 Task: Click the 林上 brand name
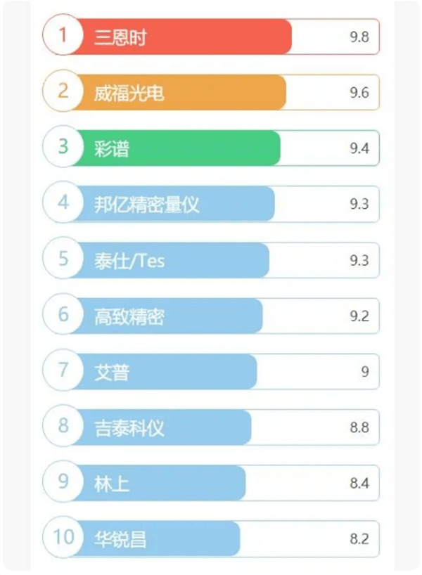click(111, 484)
